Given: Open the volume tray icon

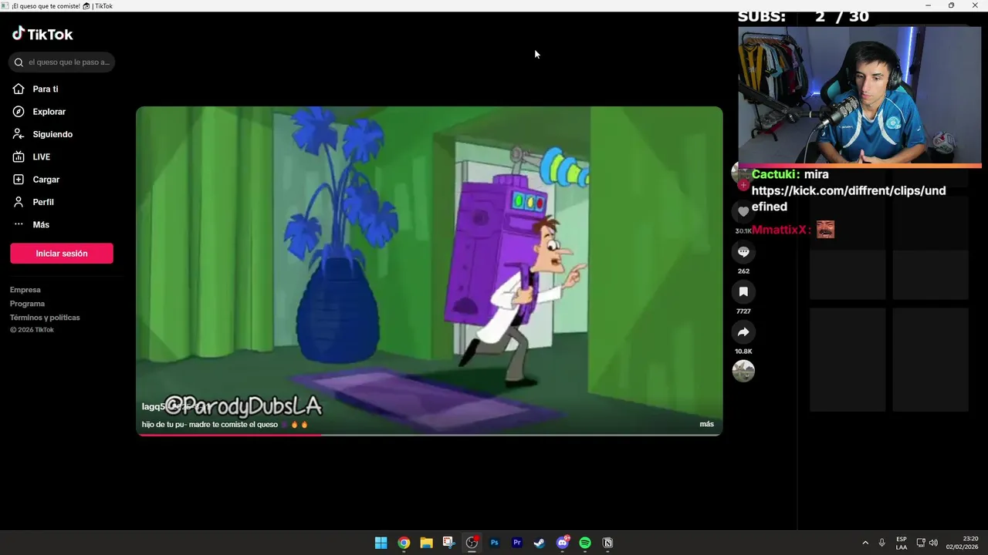Looking at the screenshot, I should pyautogui.click(x=933, y=543).
